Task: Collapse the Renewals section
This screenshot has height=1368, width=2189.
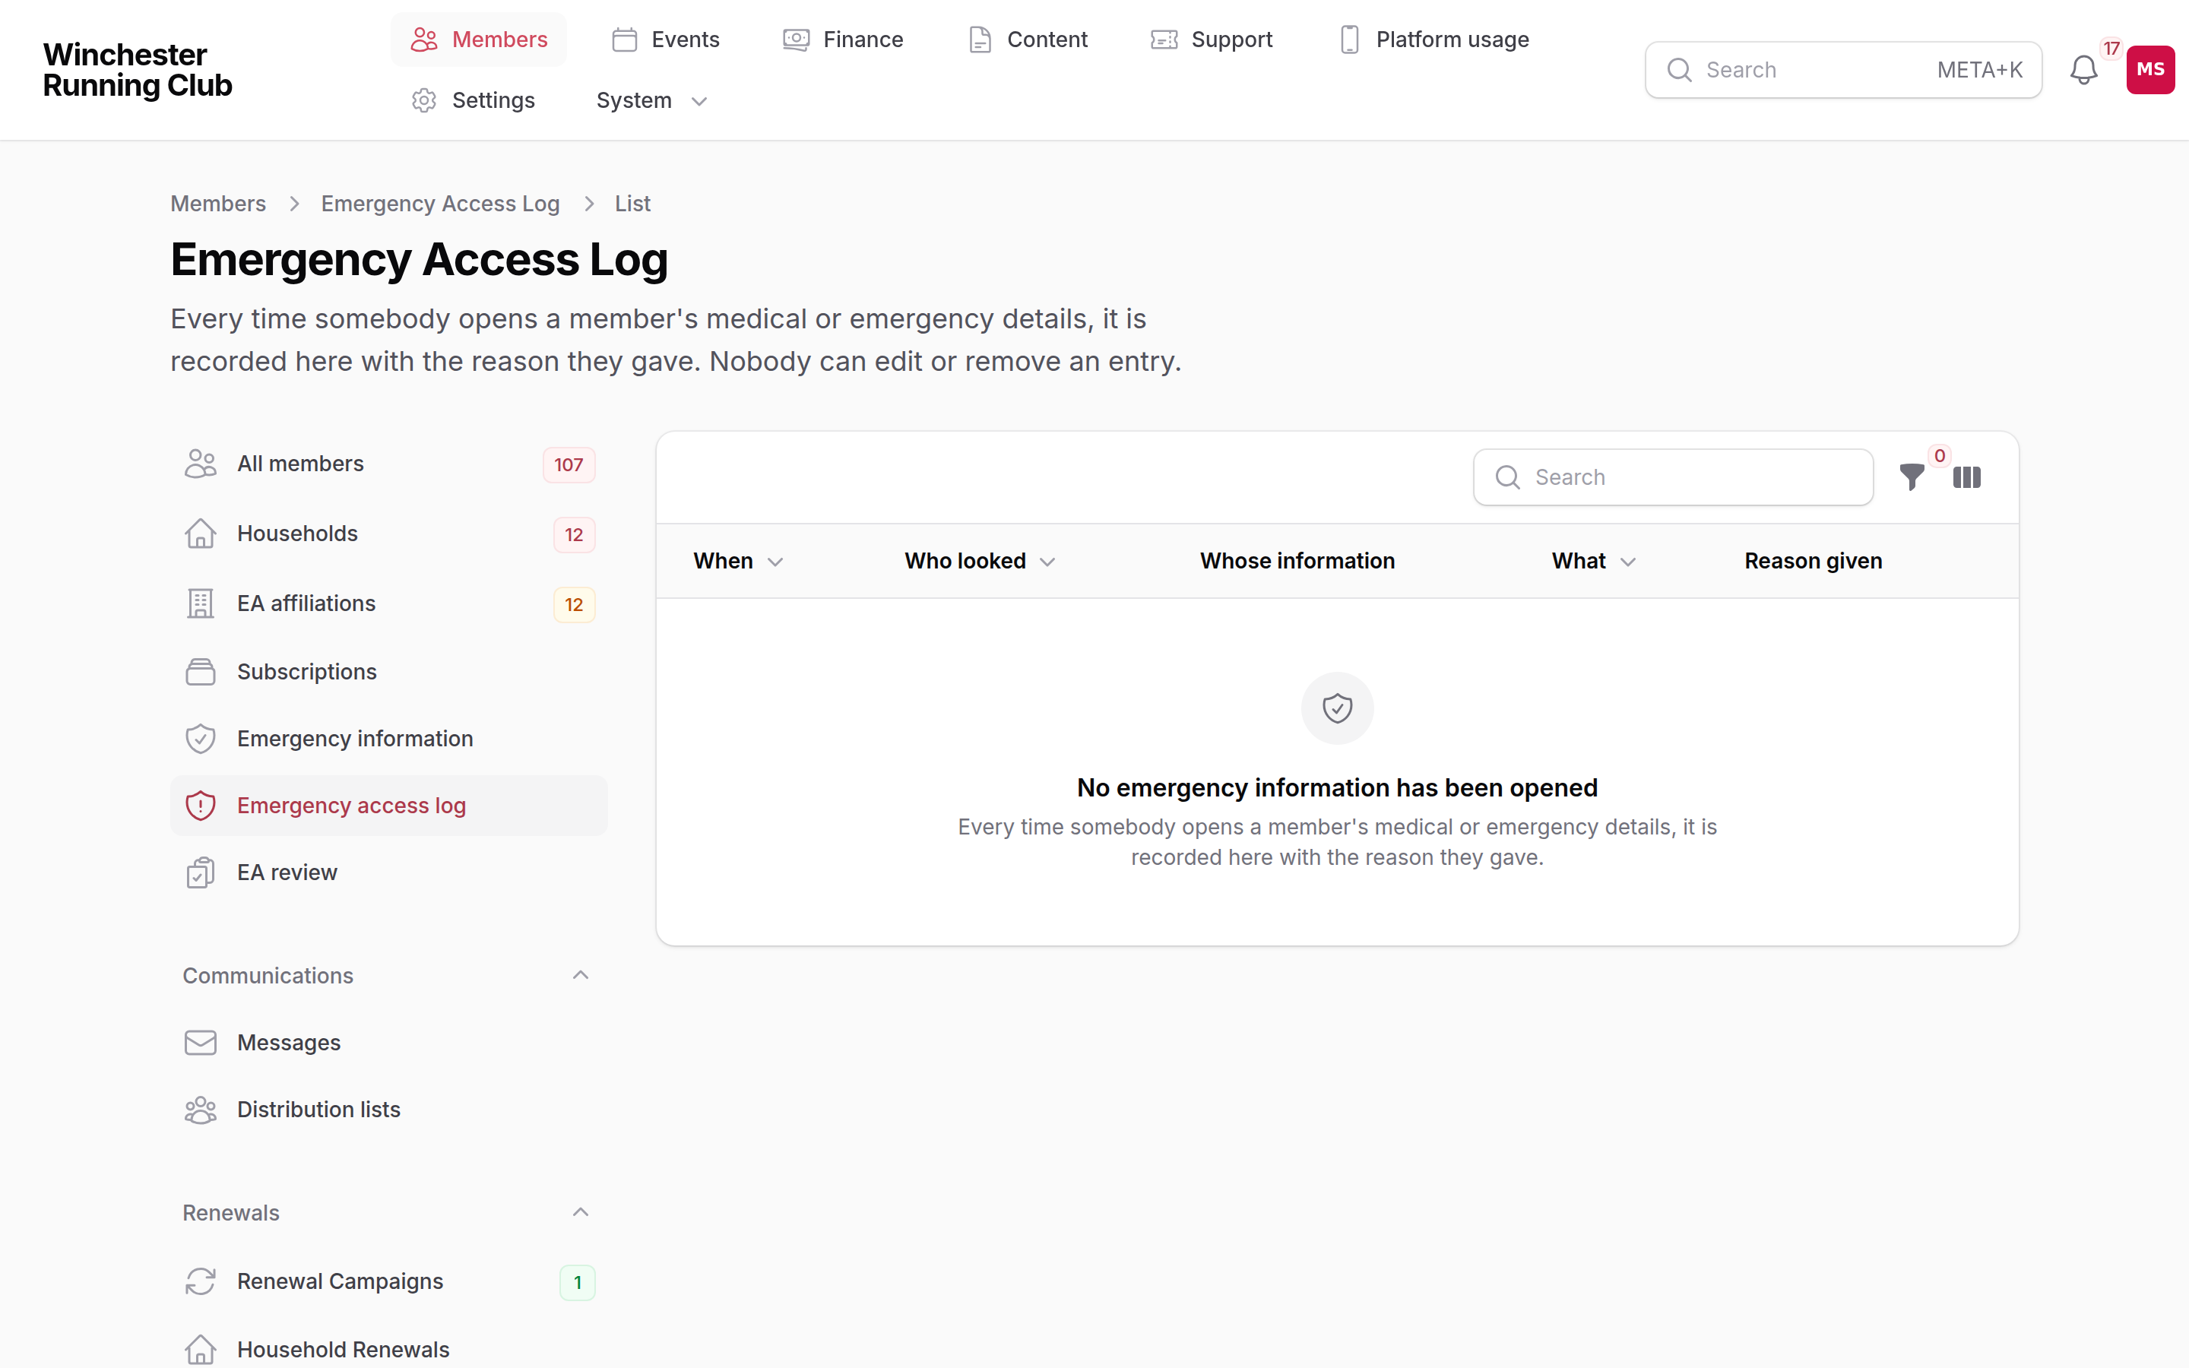Action: pyautogui.click(x=581, y=1212)
